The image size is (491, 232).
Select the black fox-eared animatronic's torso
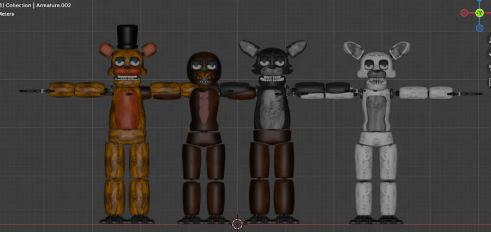click(272, 108)
